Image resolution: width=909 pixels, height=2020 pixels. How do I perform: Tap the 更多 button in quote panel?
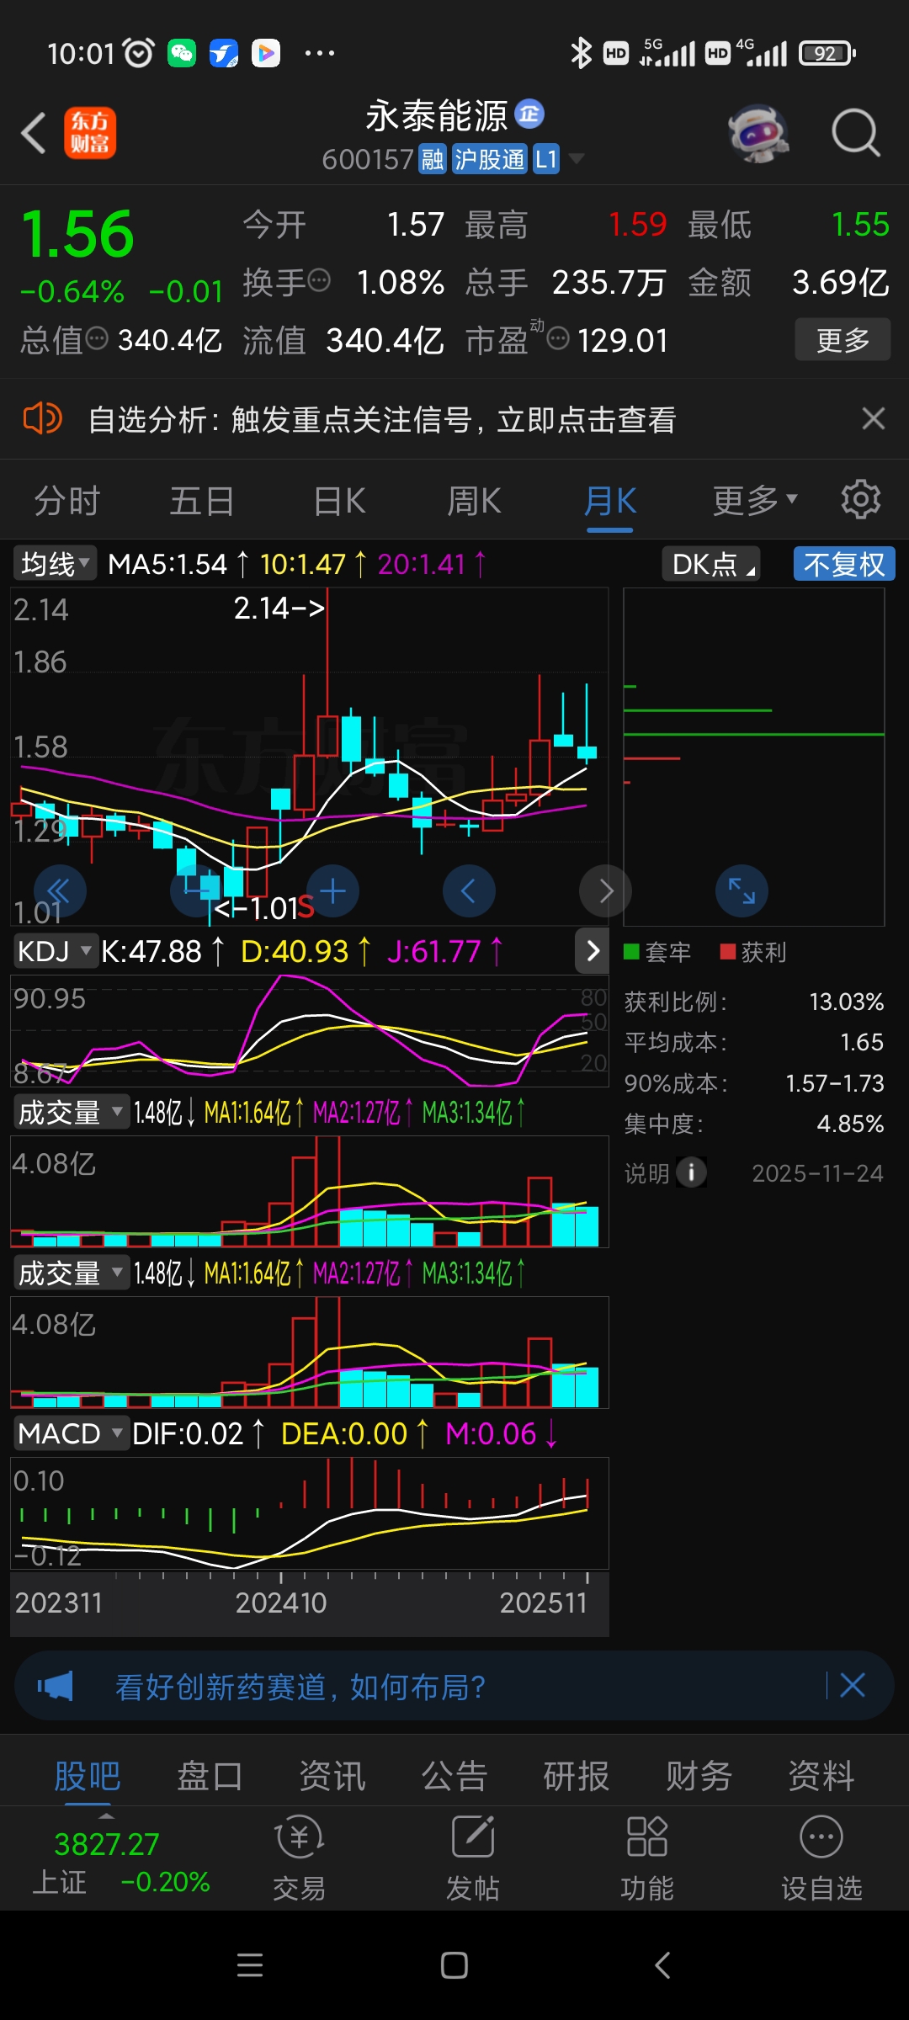click(843, 340)
